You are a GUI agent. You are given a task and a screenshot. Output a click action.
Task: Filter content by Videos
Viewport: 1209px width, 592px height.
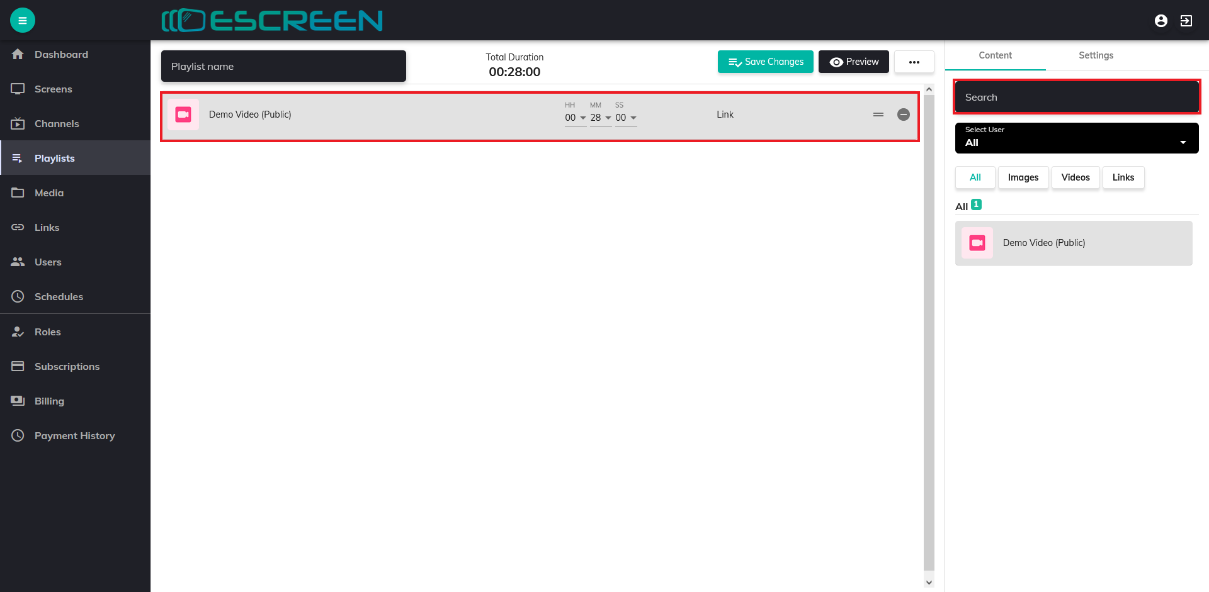[x=1075, y=177]
